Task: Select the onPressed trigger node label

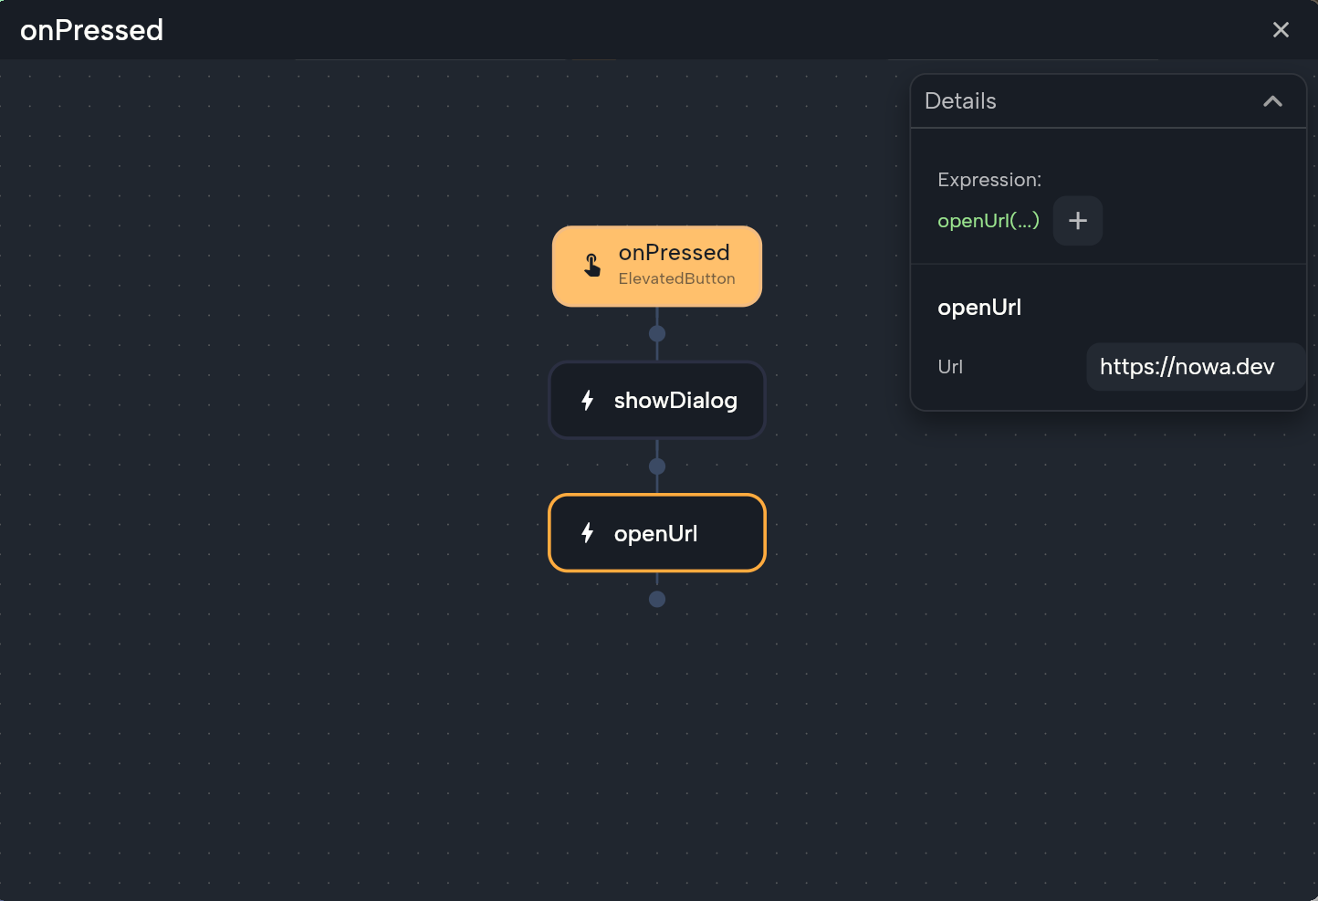Action: click(674, 253)
